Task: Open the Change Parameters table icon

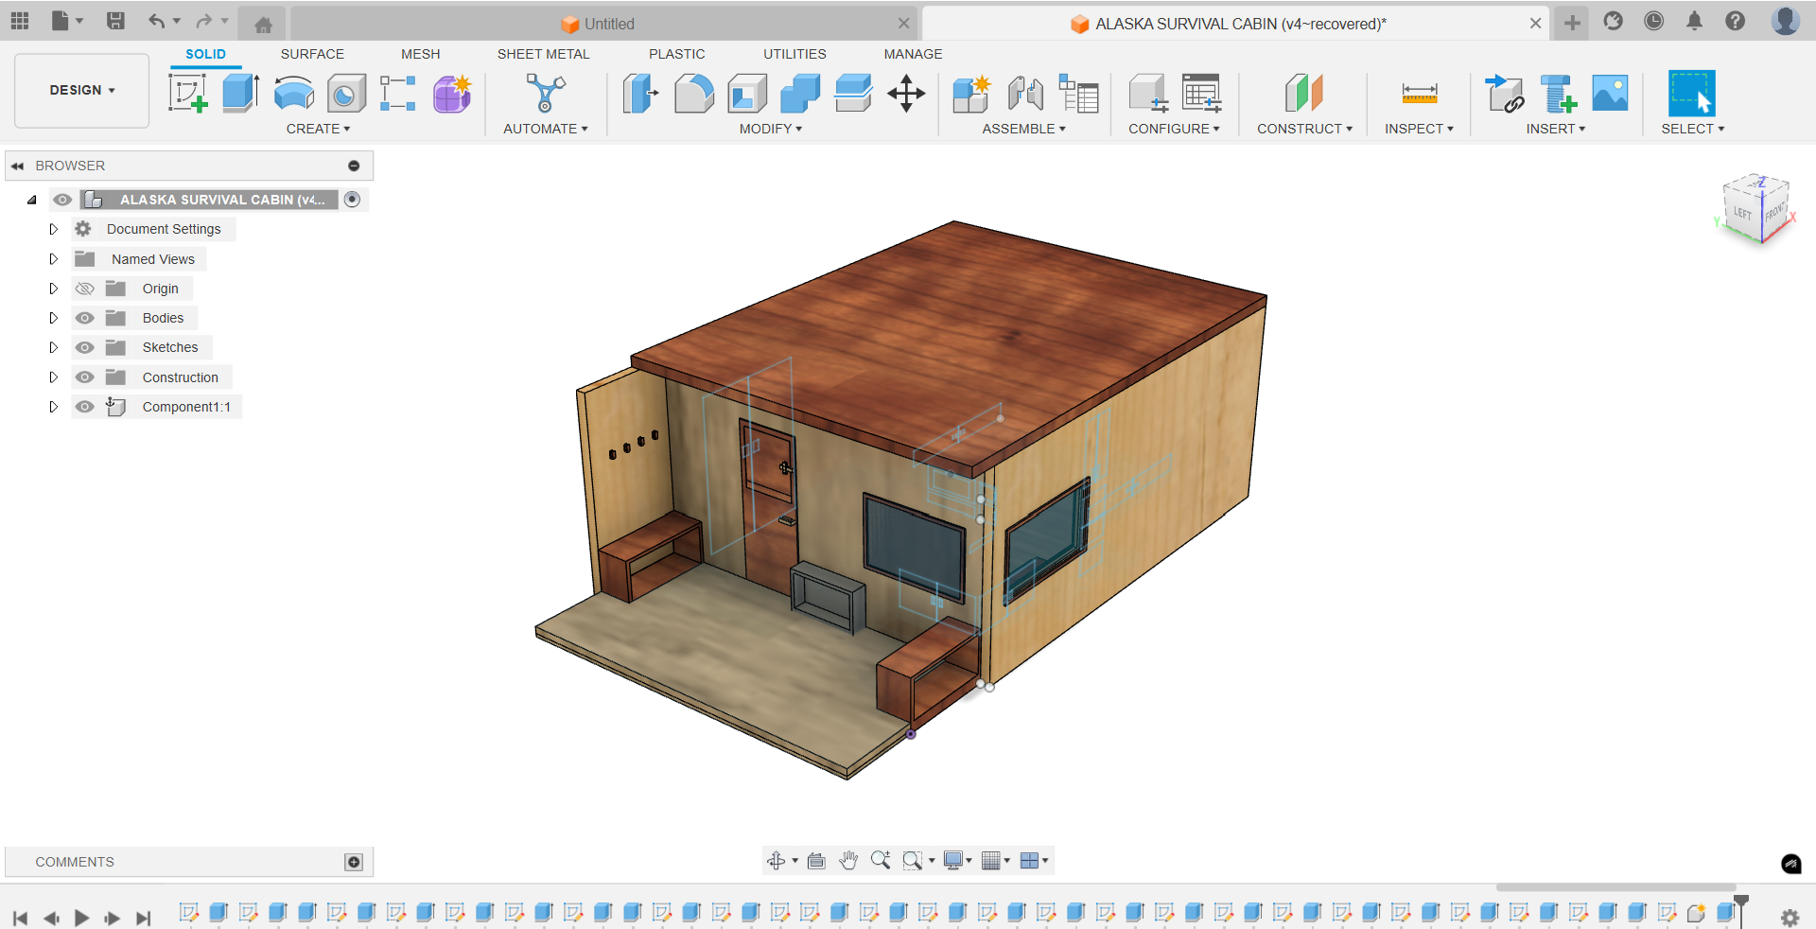Action: 1201,94
